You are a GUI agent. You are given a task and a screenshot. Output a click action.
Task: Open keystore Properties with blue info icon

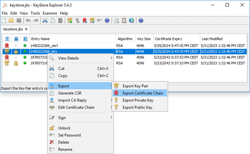107,21
